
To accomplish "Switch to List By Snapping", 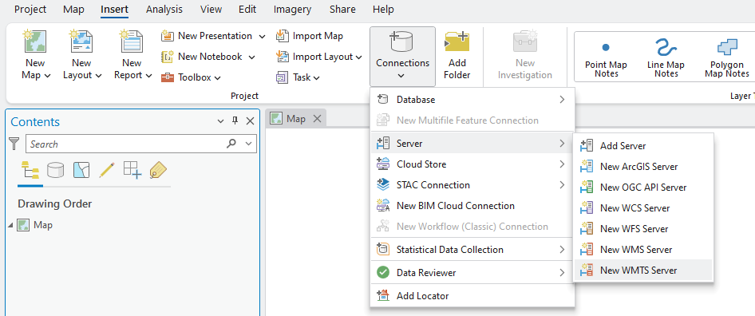I will click(132, 170).
